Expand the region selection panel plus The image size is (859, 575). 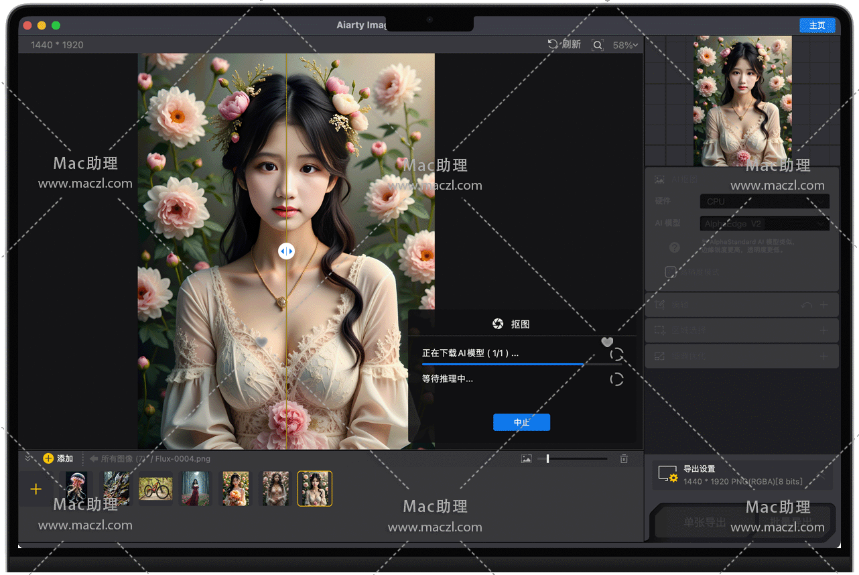pyautogui.click(x=824, y=330)
